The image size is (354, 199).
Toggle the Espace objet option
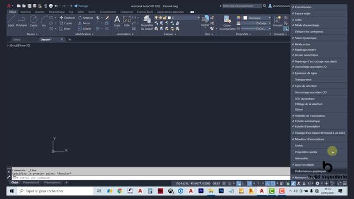(319, 13)
